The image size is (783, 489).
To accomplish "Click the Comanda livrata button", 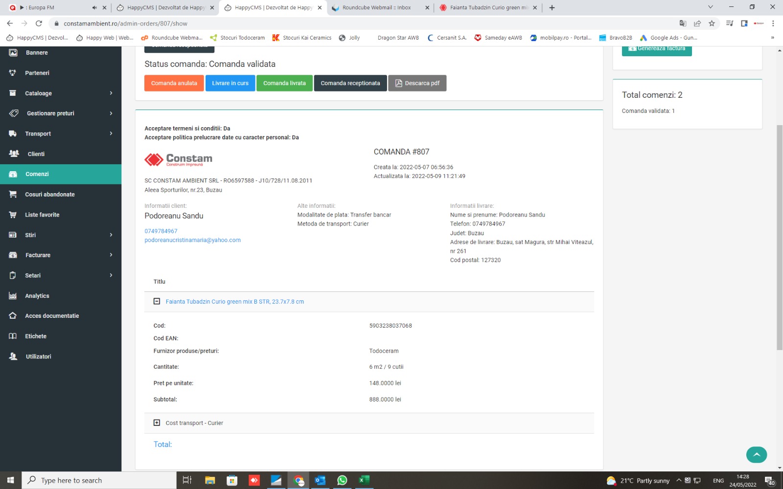I will [284, 83].
